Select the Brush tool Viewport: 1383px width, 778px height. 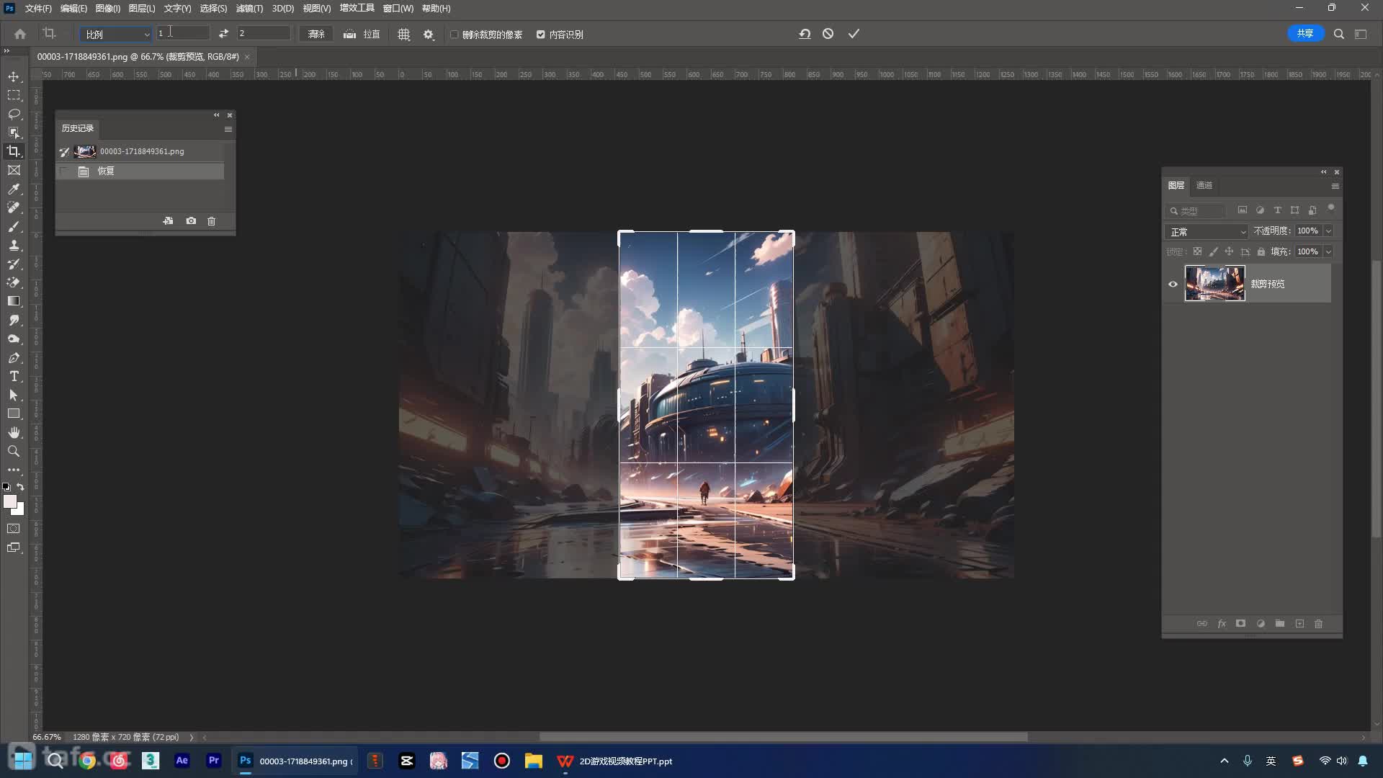tap(14, 226)
